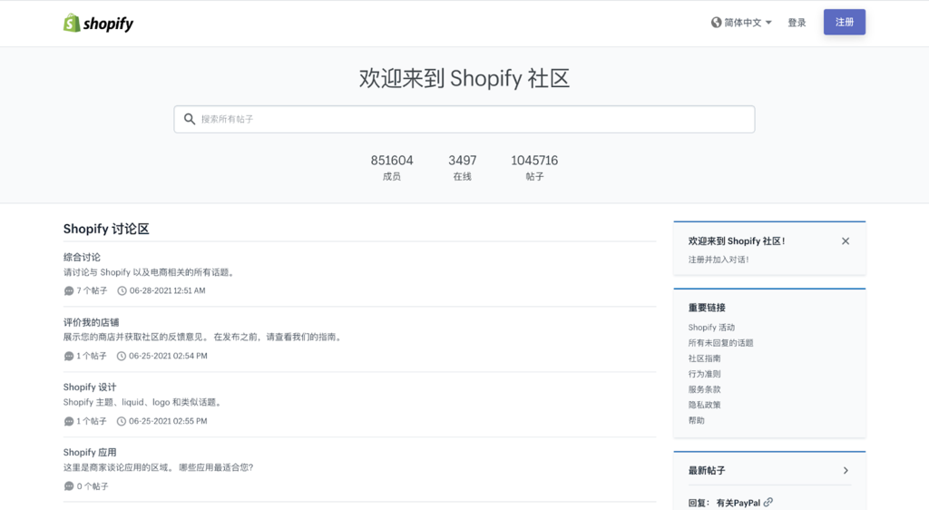Viewport: 929px width, 510px height.
Task: Click the 0 个帖子 count text
Action: coord(93,486)
